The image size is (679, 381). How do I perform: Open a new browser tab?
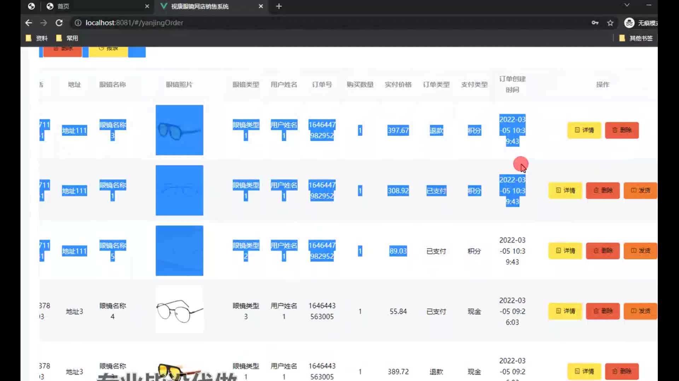click(x=279, y=6)
